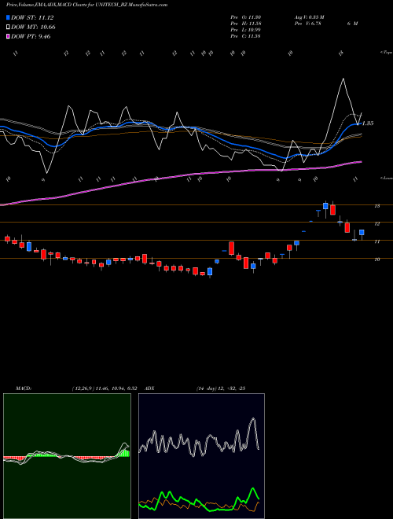
Task: Click the white DOW MT legend swatch
Action: click(x=8, y=28)
